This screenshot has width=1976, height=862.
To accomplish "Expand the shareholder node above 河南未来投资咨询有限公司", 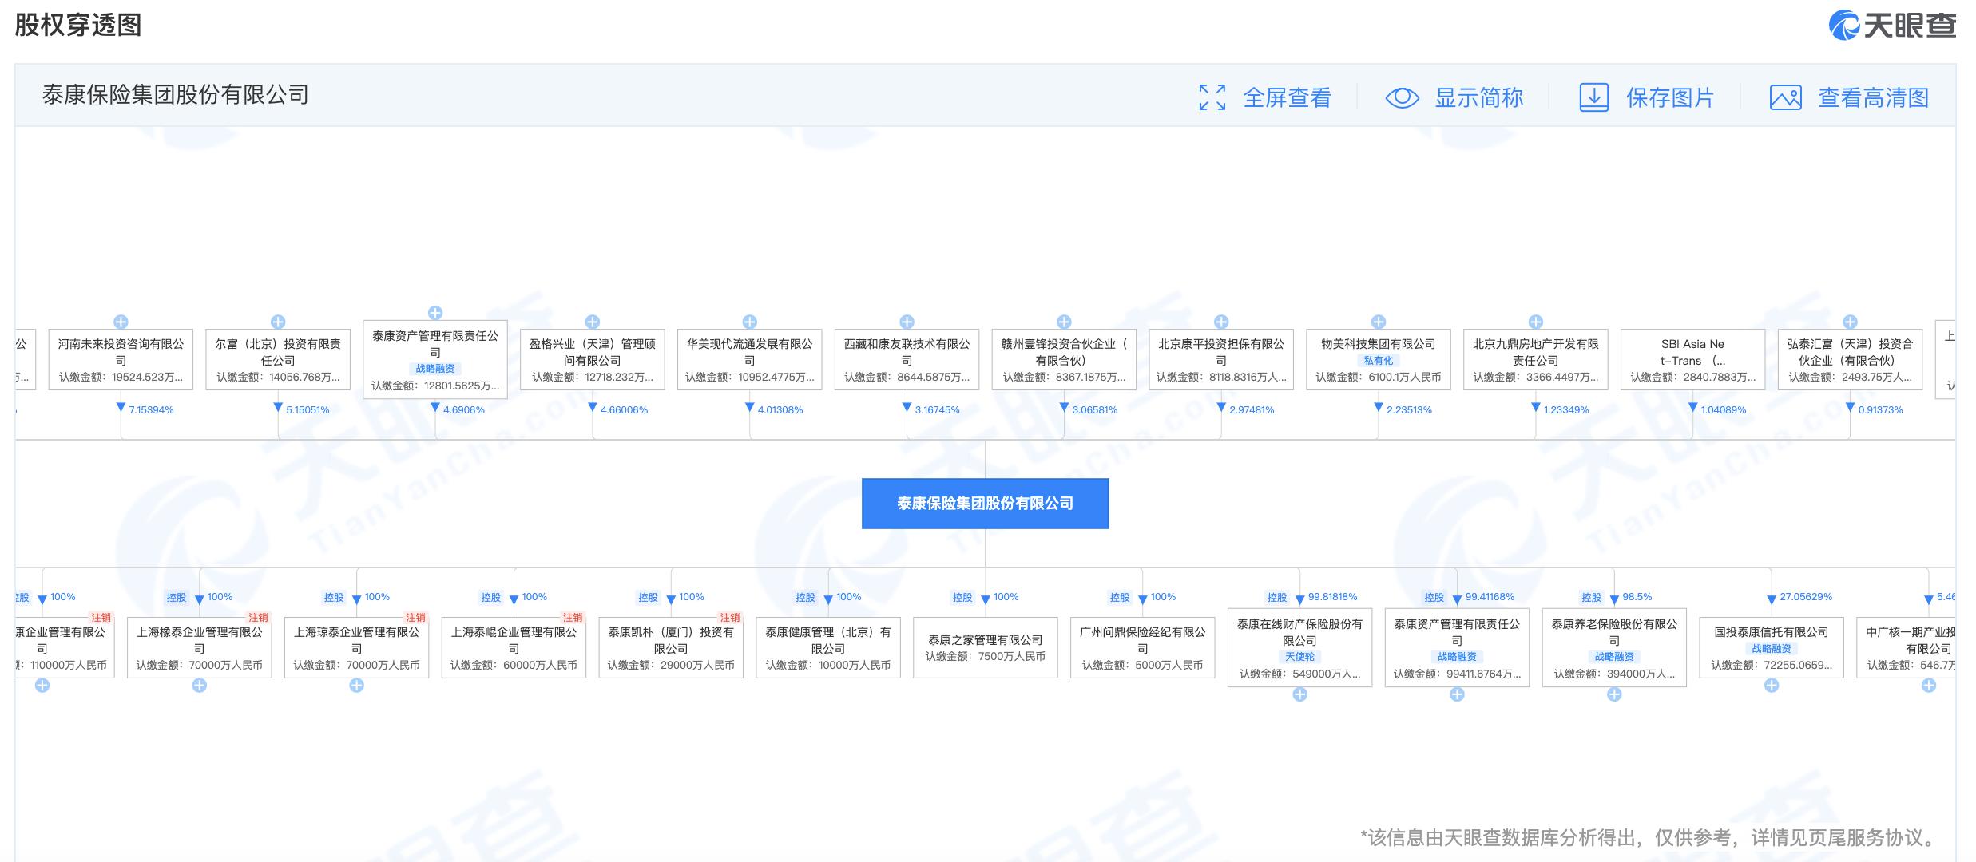I will click(121, 322).
